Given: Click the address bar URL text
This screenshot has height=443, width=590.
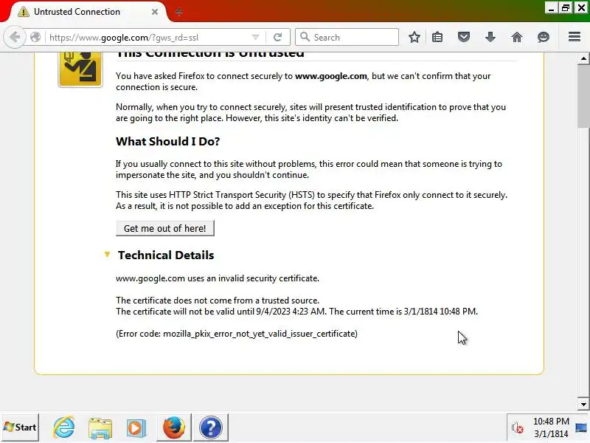Looking at the screenshot, I should click(x=124, y=38).
